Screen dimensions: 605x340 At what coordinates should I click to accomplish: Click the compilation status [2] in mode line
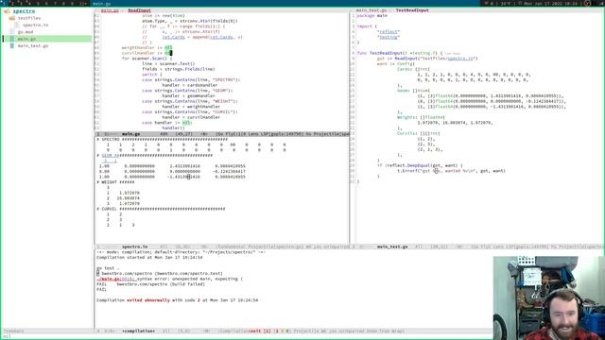tap(267, 331)
